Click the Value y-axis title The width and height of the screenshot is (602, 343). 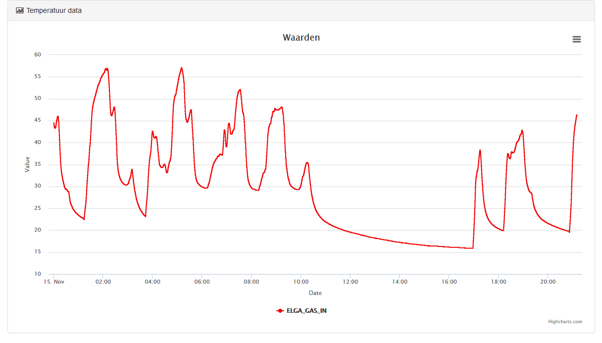click(x=28, y=164)
